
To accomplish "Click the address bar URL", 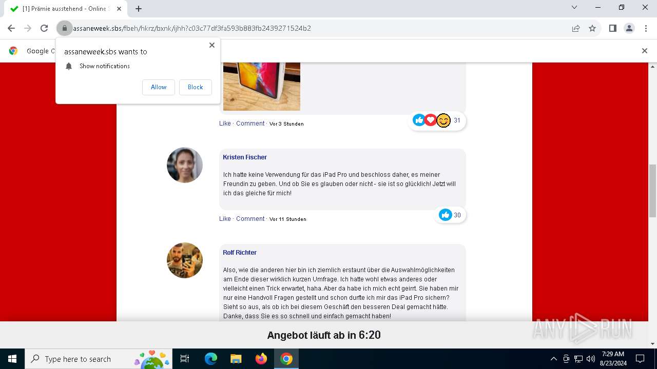I will (x=191, y=28).
